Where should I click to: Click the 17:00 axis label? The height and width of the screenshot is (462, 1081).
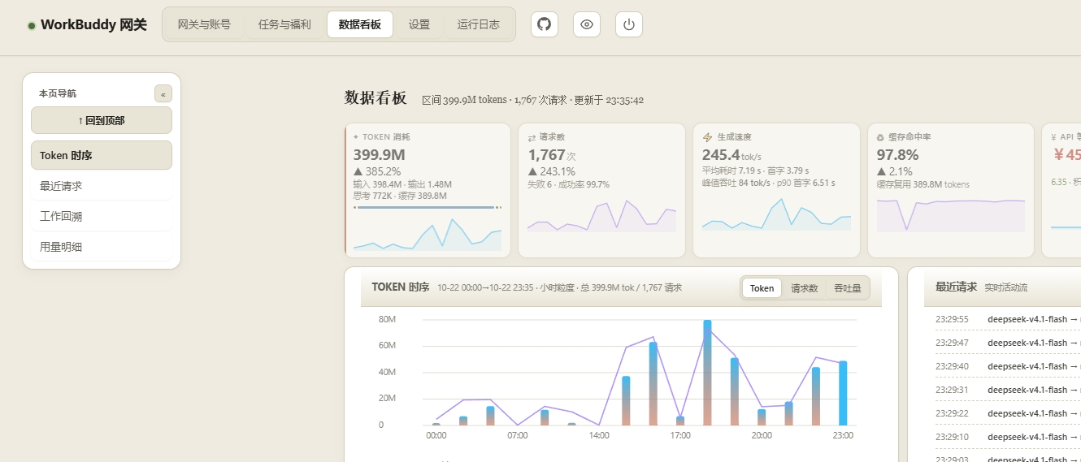coord(680,435)
